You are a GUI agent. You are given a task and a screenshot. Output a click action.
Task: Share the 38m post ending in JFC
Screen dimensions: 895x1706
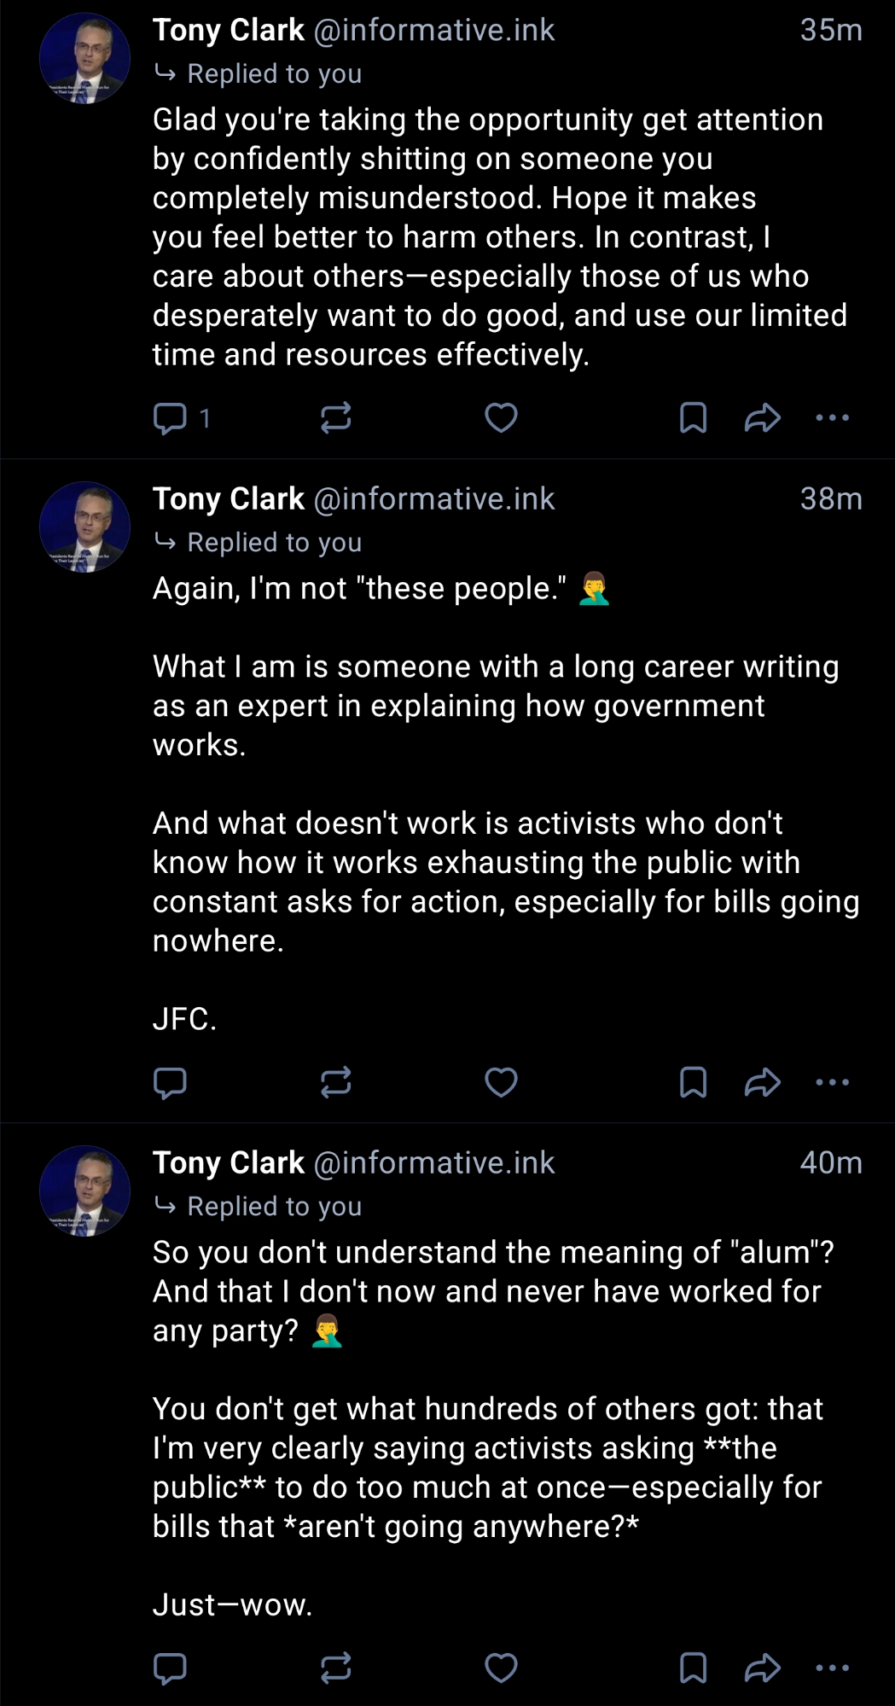pos(762,1082)
